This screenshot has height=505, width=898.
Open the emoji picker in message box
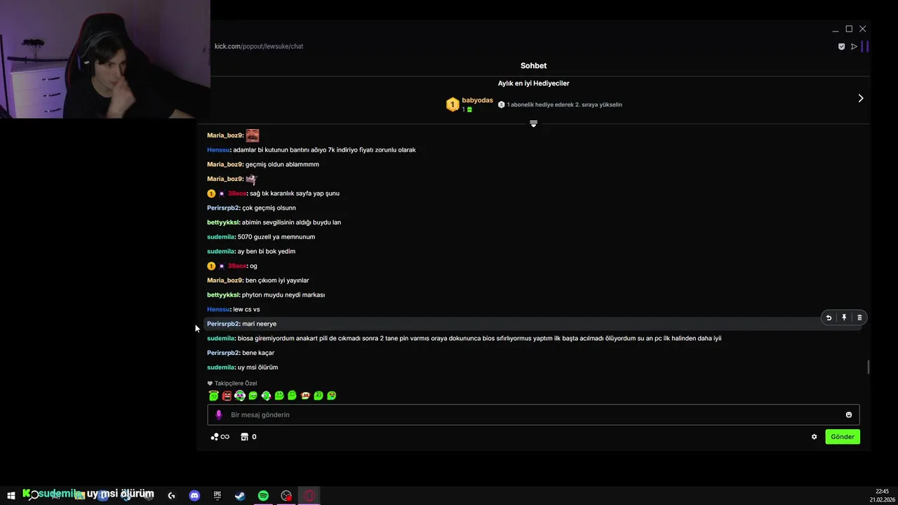click(848, 415)
